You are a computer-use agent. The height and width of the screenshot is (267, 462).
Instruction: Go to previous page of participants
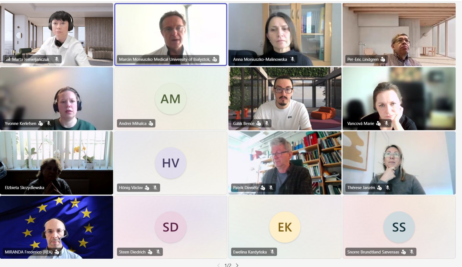click(219, 265)
